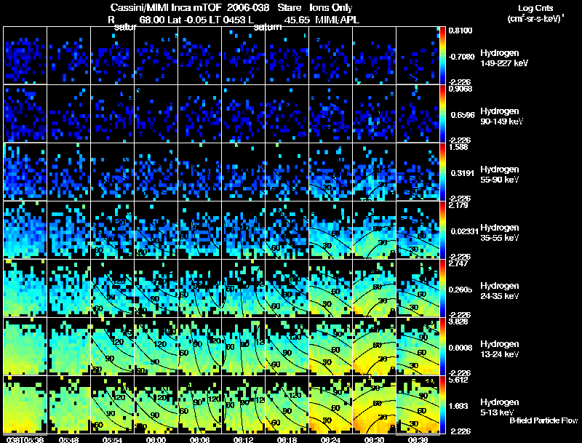The height and width of the screenshot is (443, 582).
Task: Click the '3.828' color scale value
Action: [x=458, y=322]
